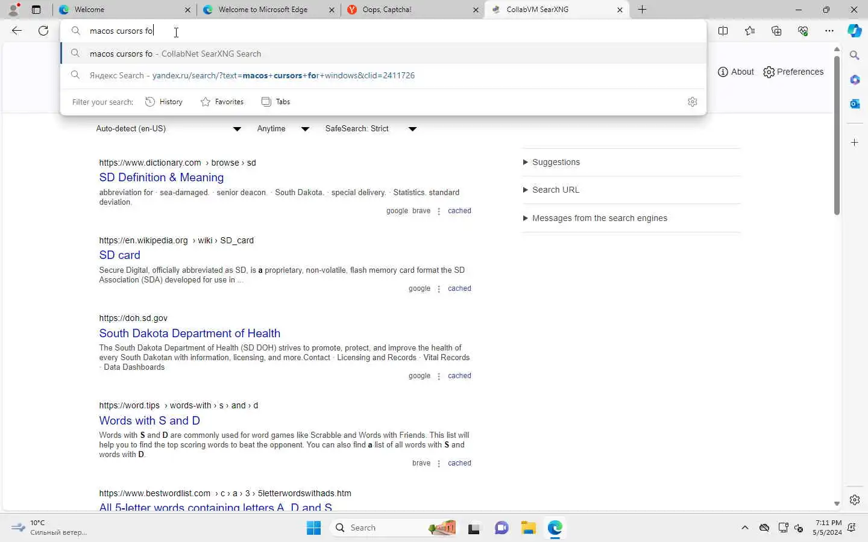Filter suggestions by Favorites
Image resolution: width=868 pixels, height=542 pixels.
(x=222, y=102)
